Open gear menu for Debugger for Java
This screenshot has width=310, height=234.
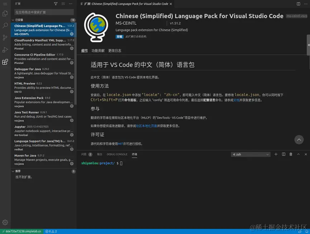pyautogui.click(x=72, y=77)
